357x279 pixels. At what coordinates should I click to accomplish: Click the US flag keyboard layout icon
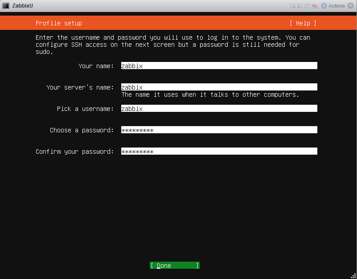[x=315, y=6]
